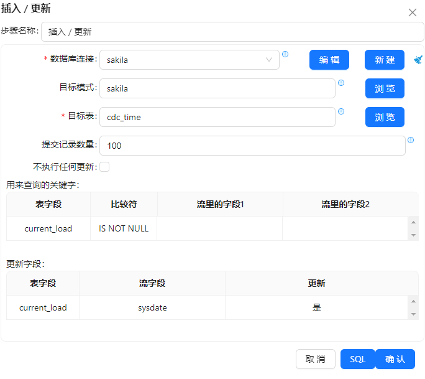Focus the 步骤名称 input field
The width and height of the screenshot is (425, 379).
[x=232, y=32]
